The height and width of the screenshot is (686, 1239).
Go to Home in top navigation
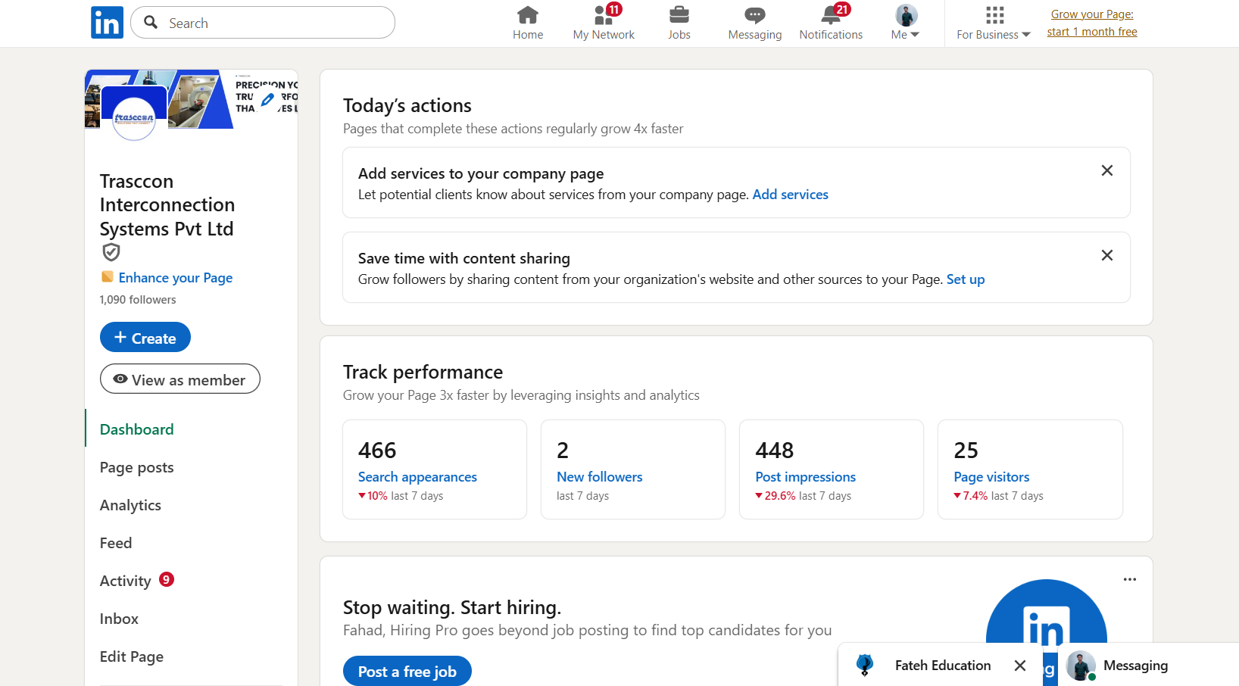pyautogui.click(x=528, y=23)
